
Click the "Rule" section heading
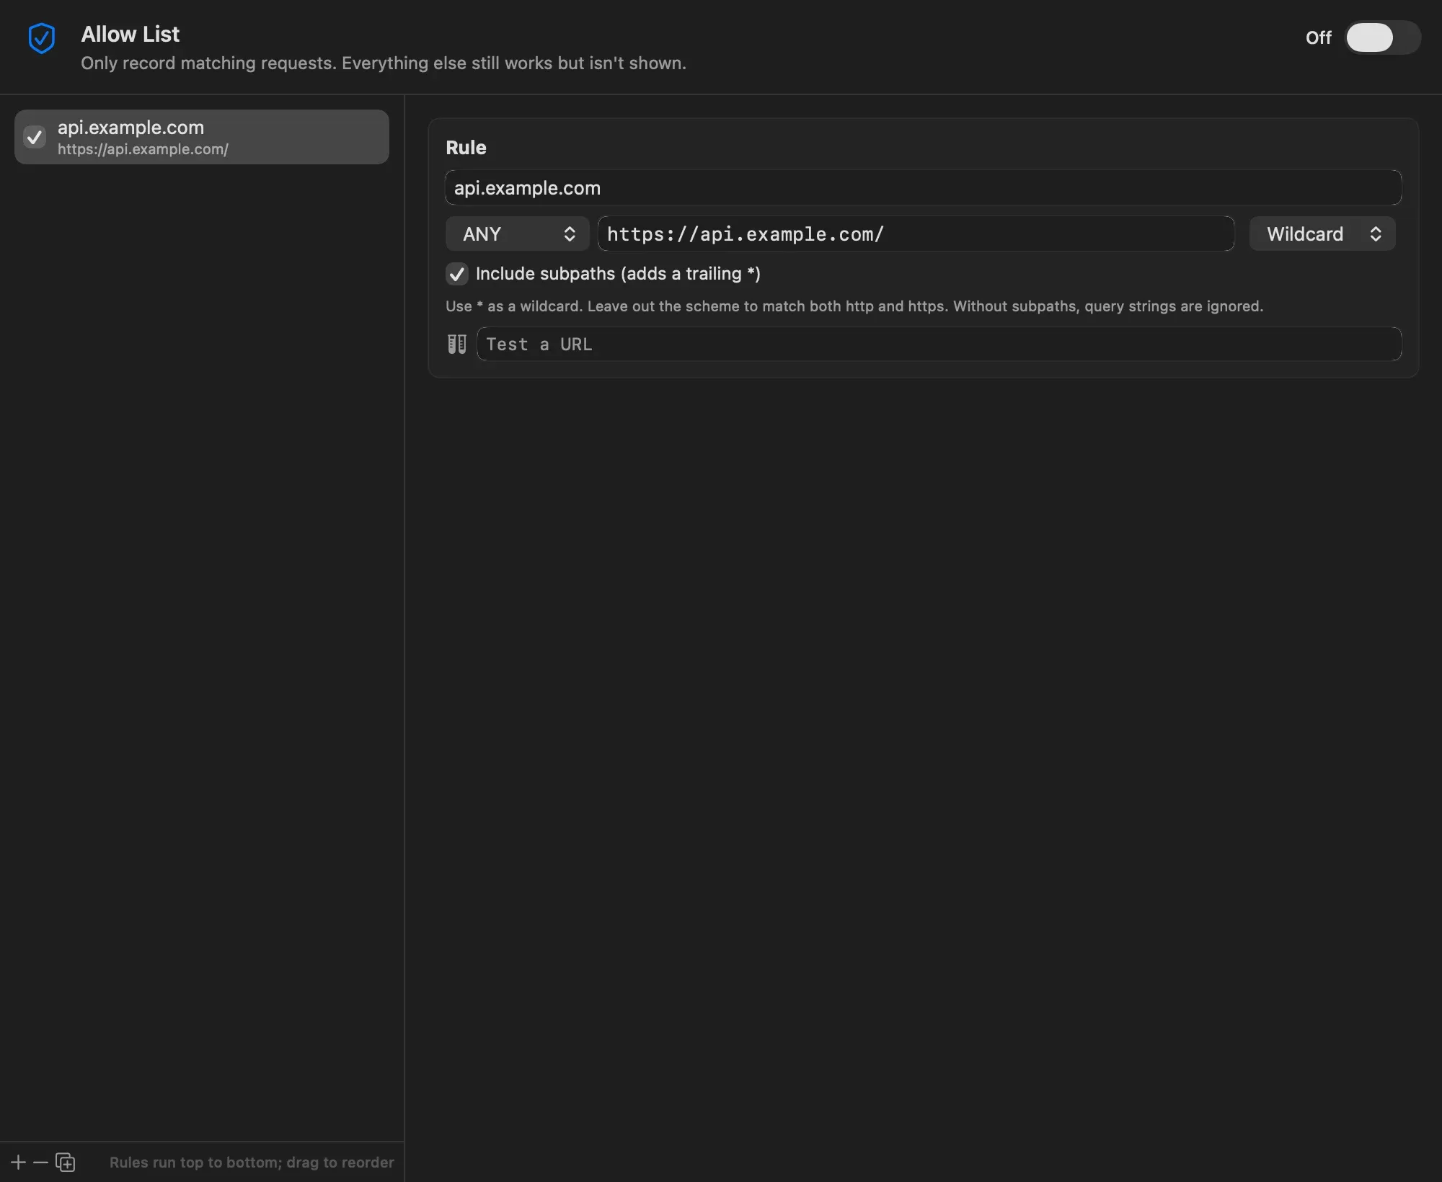pos(466,148)
